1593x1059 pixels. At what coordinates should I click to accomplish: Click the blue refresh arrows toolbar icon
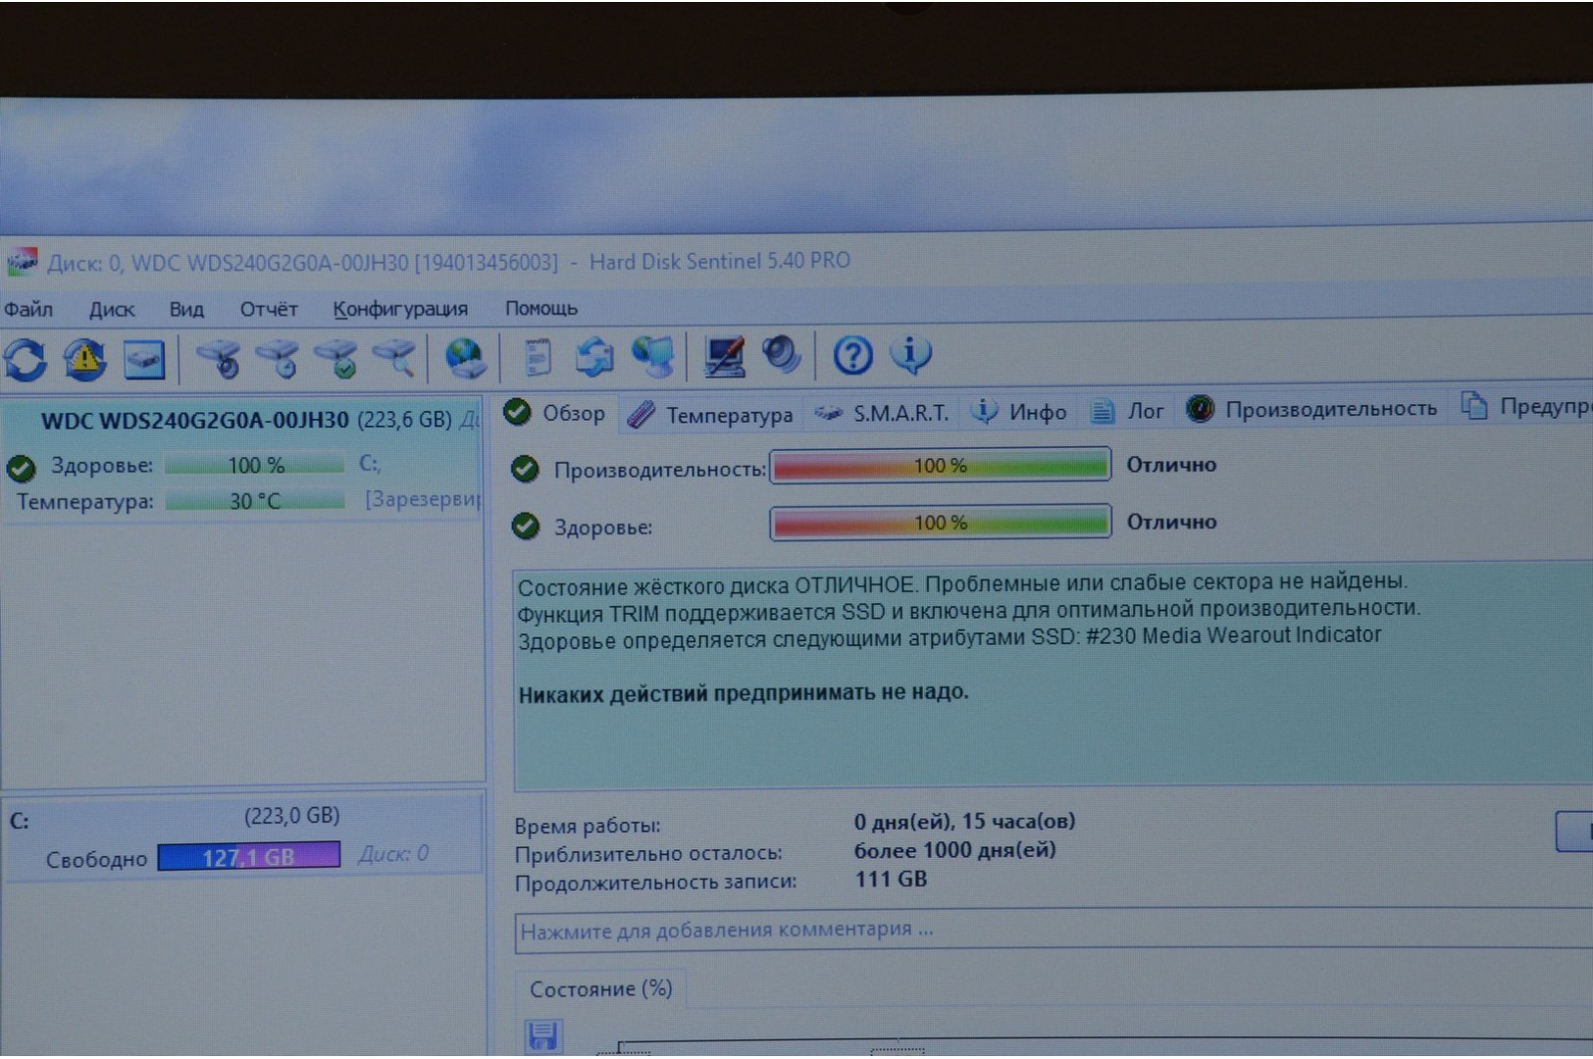[26, 360]
